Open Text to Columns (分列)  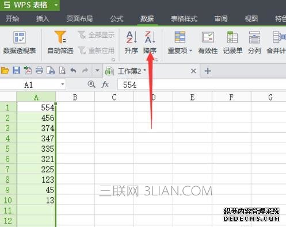coord(254,43)
